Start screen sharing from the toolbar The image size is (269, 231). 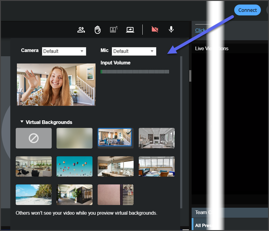click(x=130, y=30)
